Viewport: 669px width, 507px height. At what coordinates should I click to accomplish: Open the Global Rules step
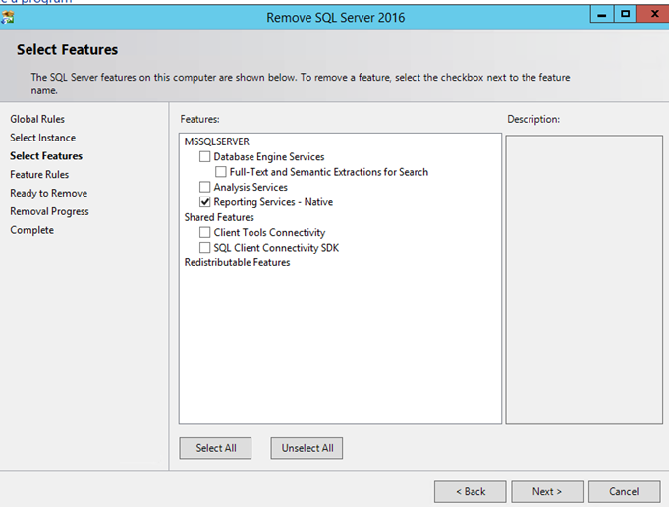pos(37,119)
